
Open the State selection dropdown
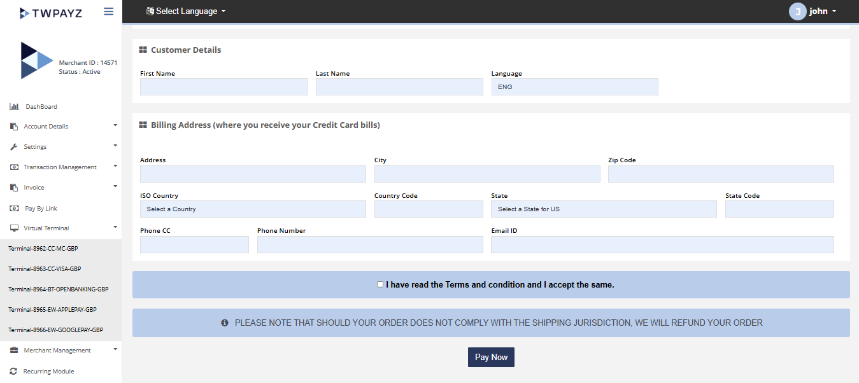point(603,209)
